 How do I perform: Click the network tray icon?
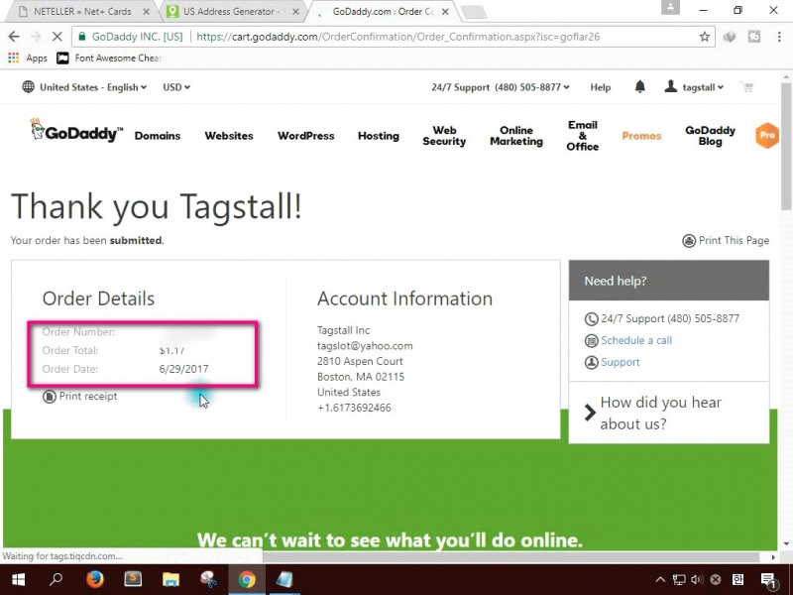tap(679, 580)
